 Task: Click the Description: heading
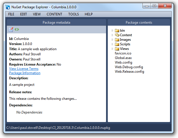pos(18,78)
